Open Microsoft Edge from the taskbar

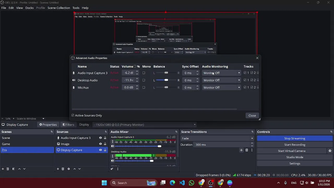[x=172, y=183]
